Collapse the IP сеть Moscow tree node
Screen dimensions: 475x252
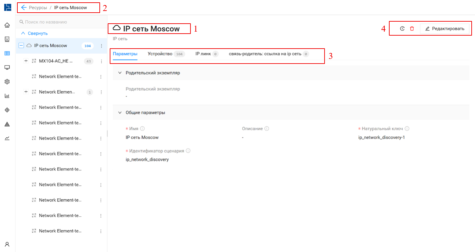pos(21,46)
